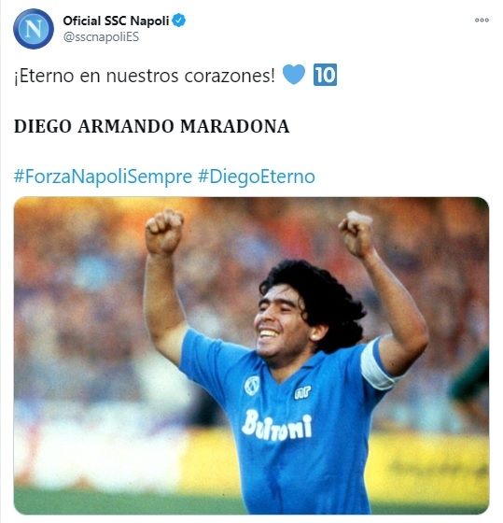
Task: Click the NR brand logo on the jersey
Action: [302, 392]
